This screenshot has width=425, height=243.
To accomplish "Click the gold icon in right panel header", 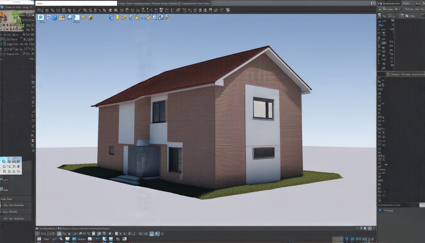I will 388,74.
